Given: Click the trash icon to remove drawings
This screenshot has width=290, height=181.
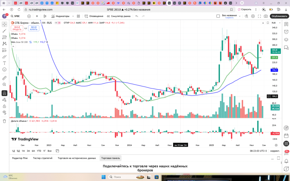Looking at the screenshot, I should [5, 121].
